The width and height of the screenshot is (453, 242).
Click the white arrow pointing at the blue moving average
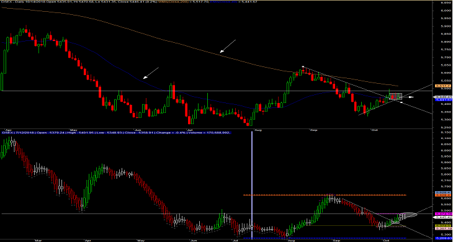pos(151,73)
